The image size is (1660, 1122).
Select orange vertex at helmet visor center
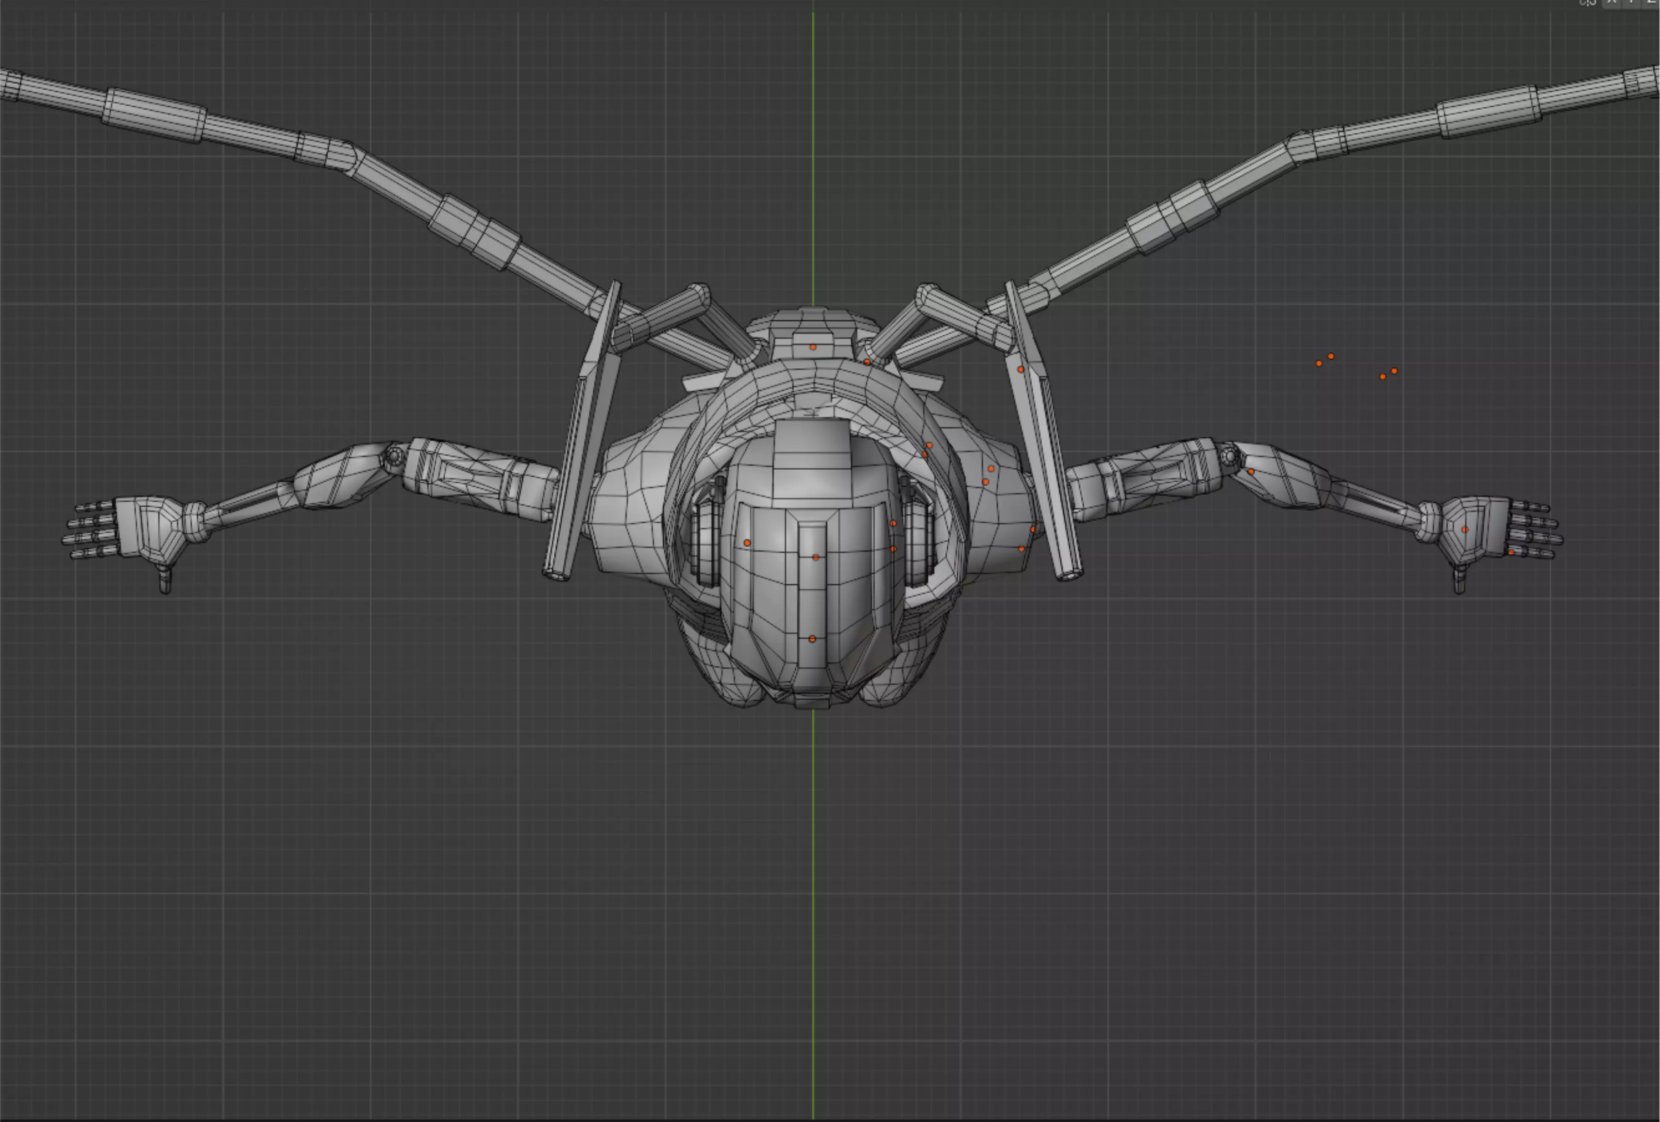(x=816, y=558)
